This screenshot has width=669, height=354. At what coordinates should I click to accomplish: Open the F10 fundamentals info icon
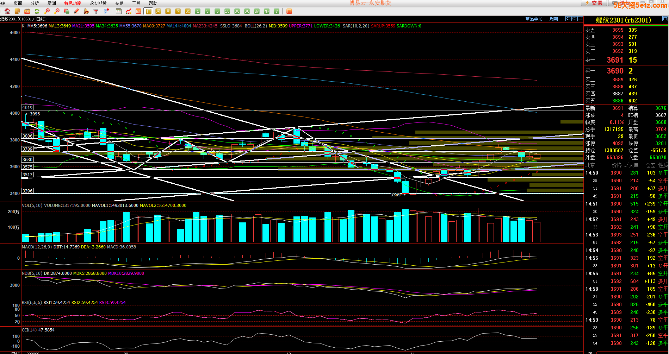27,11
